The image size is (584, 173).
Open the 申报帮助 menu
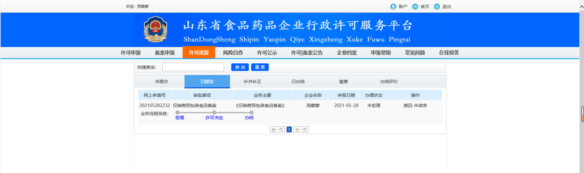click(381, 53)
